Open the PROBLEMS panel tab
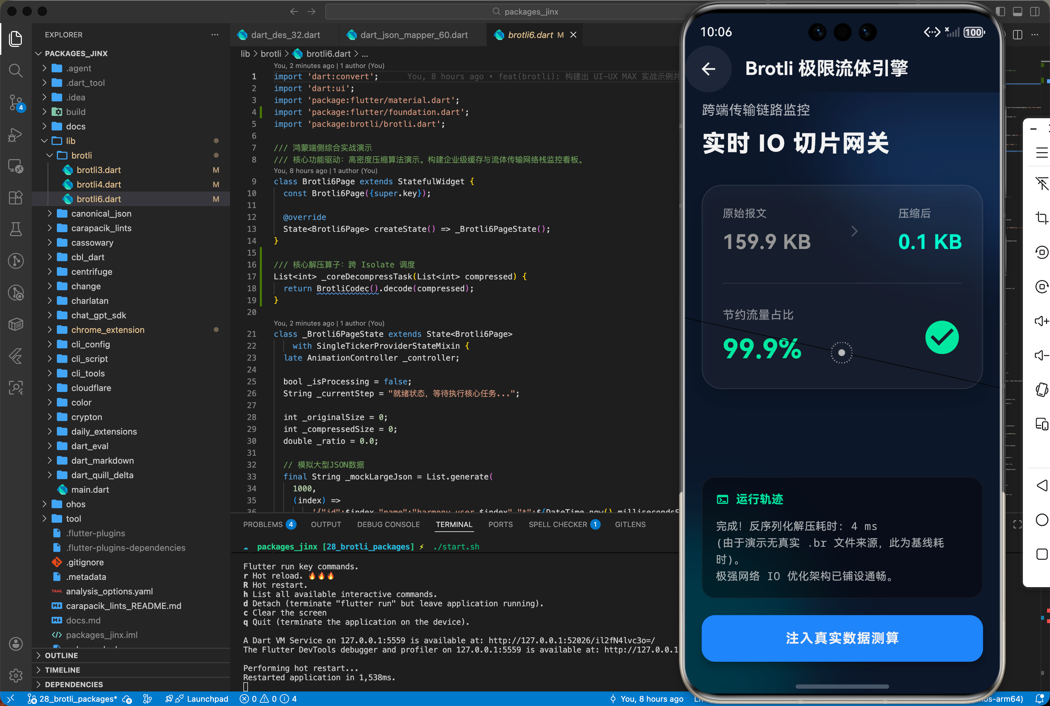 pos(269,525)
